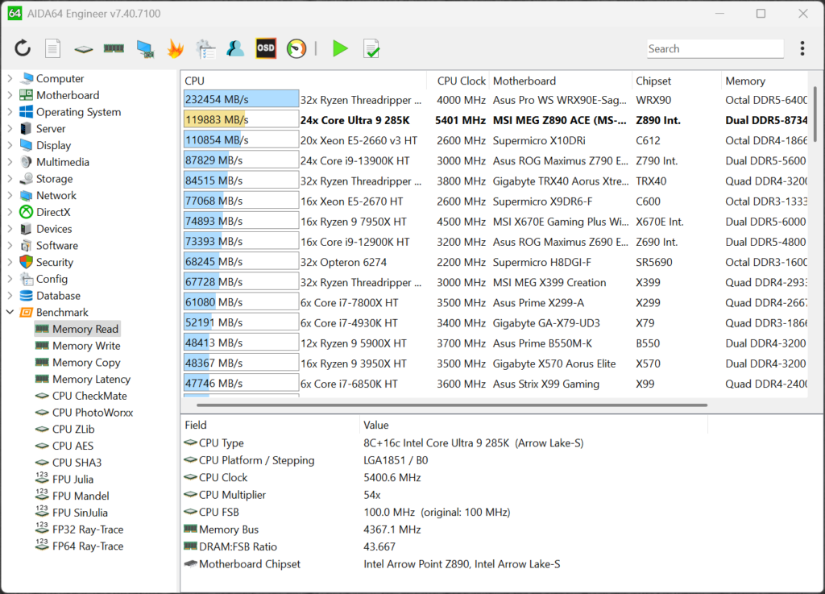Select the 32x Opteron 6274 row

click(495, 262)
